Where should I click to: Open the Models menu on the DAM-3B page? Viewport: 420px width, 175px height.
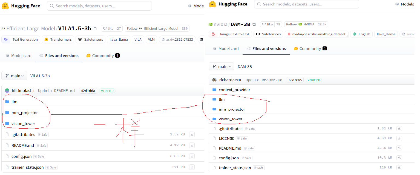[x=405, y=4]
